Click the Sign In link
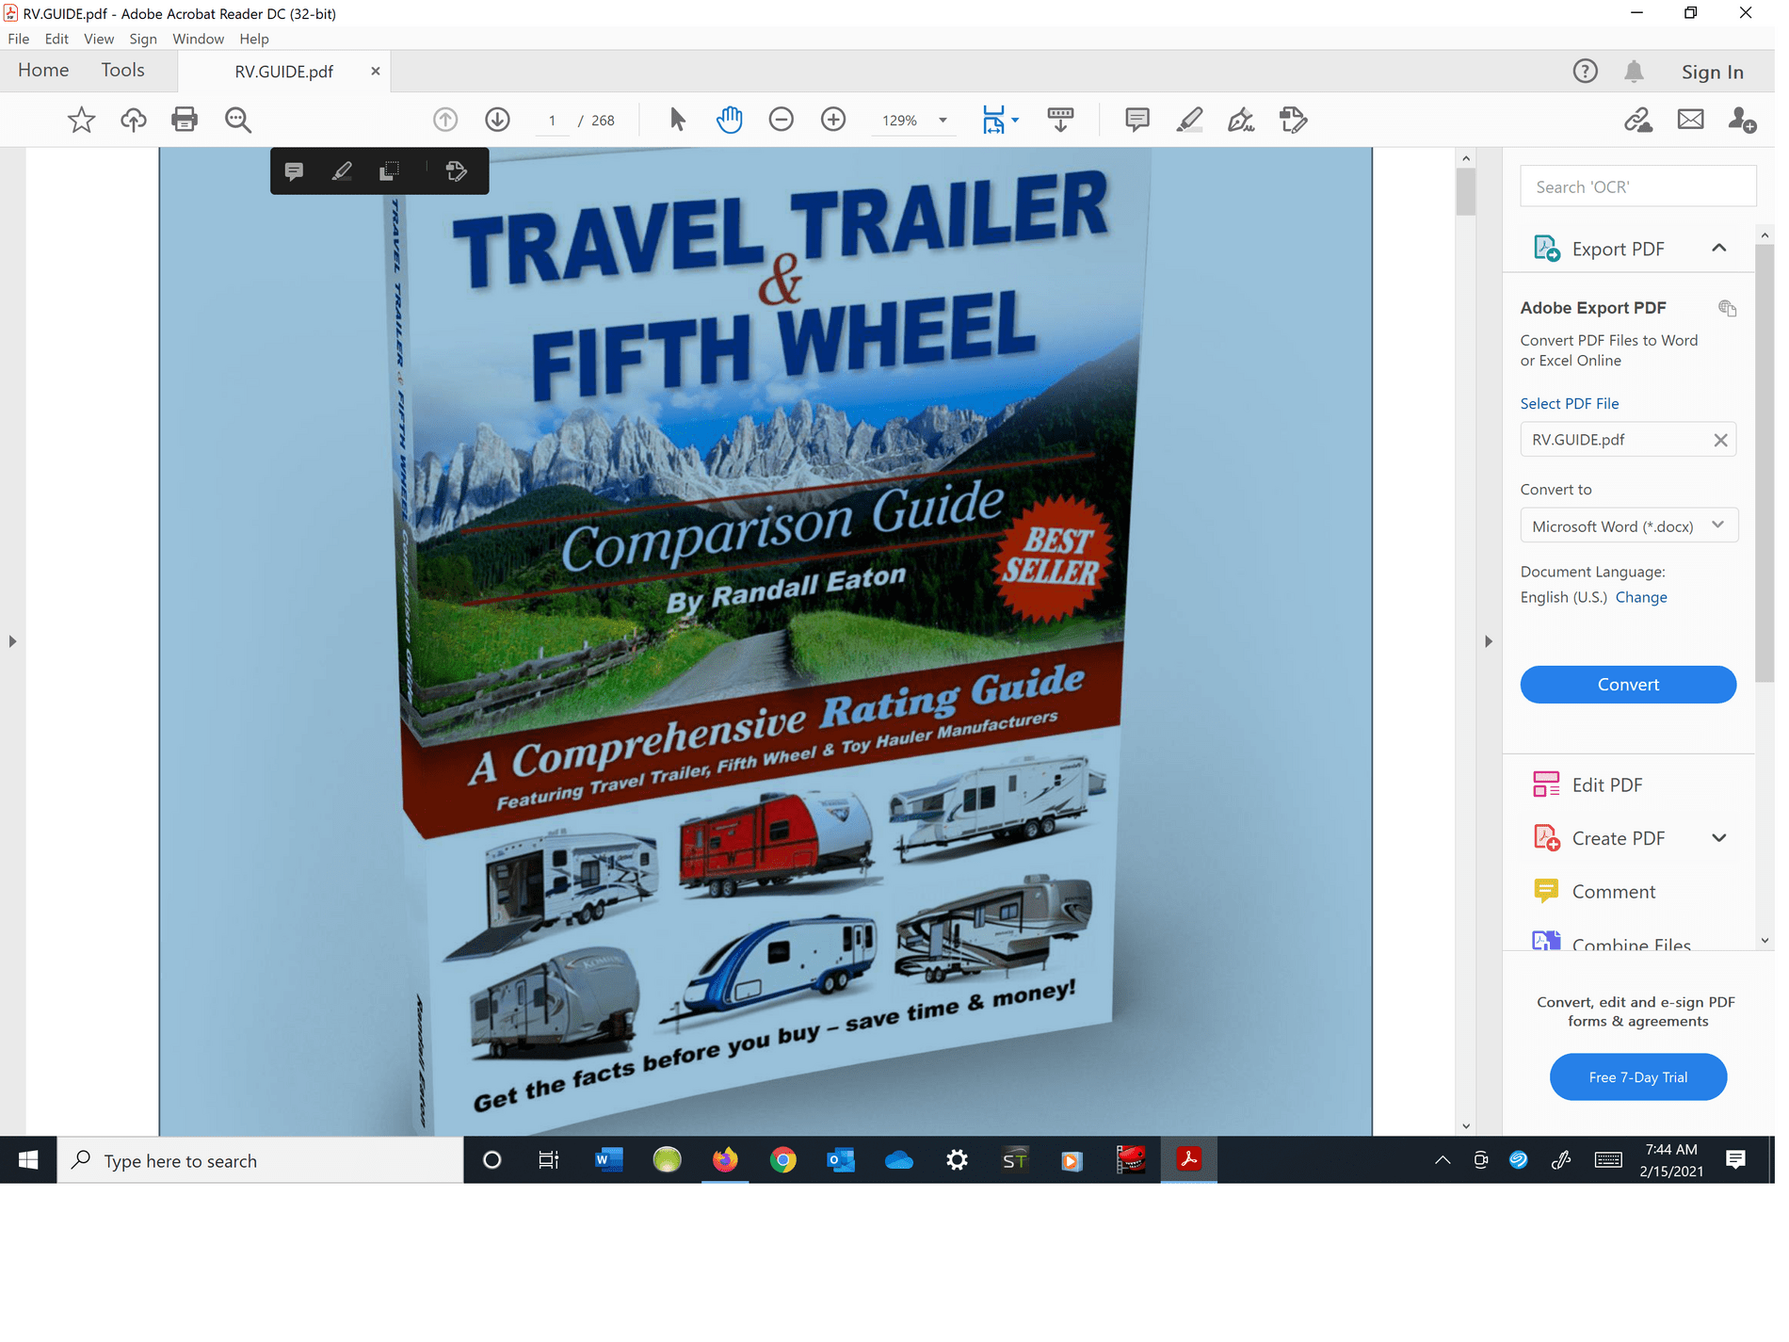The height and width of the screenshot is (1342, 1789). pyautogui.click(x=1713, y=73)
